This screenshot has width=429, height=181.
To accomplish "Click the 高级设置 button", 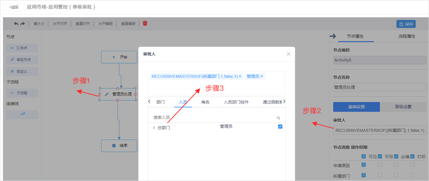I will (403, 107).
